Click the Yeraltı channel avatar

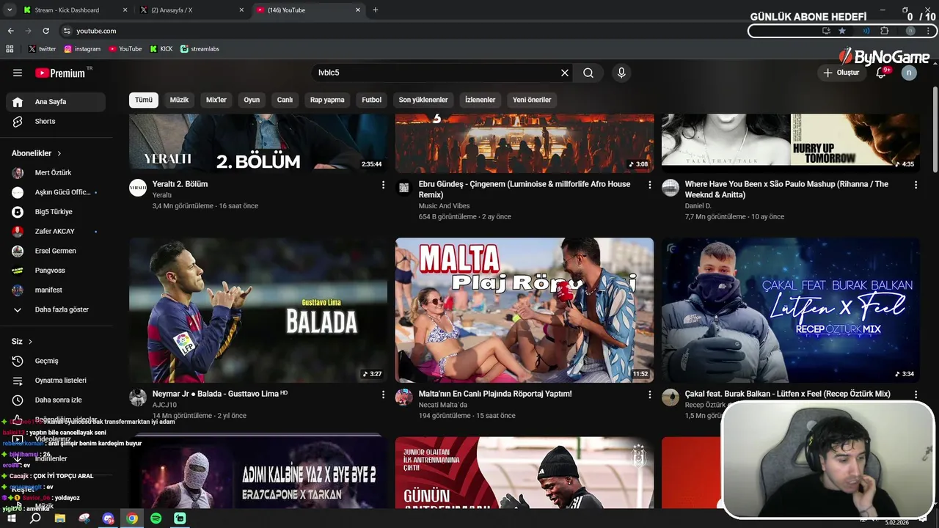[138, 188]
